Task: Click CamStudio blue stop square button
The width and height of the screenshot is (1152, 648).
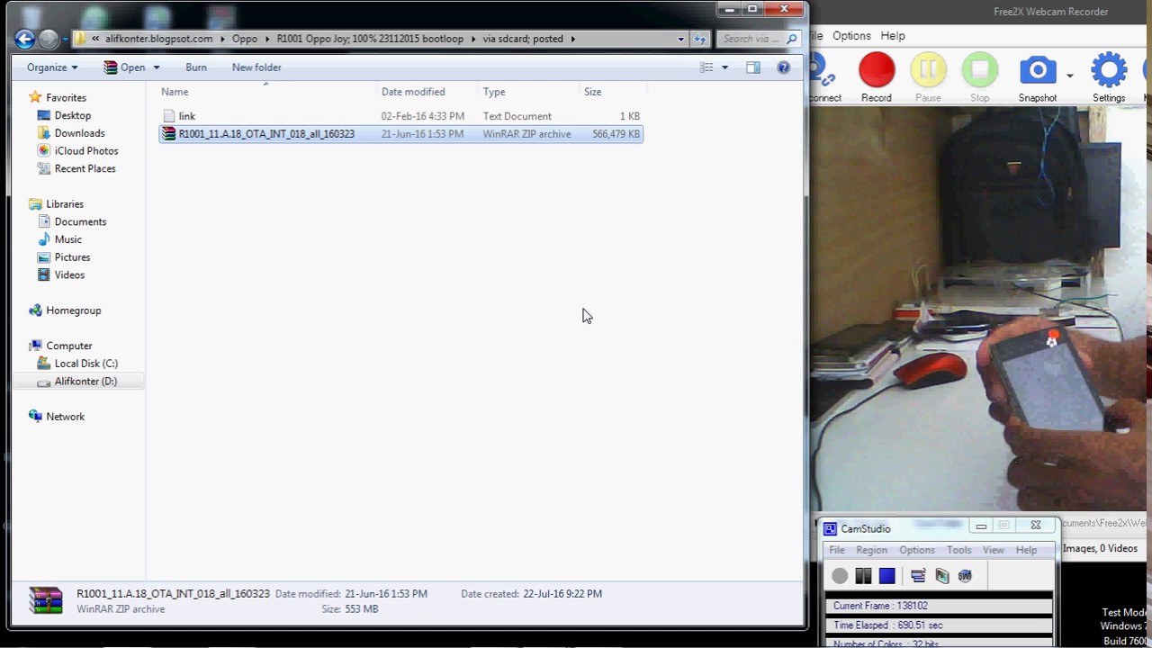Action: [886, 576]
